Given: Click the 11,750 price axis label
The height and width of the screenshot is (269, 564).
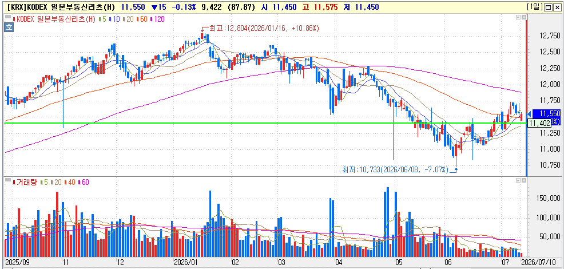Looking at the screenshot, I should (550, 101).
